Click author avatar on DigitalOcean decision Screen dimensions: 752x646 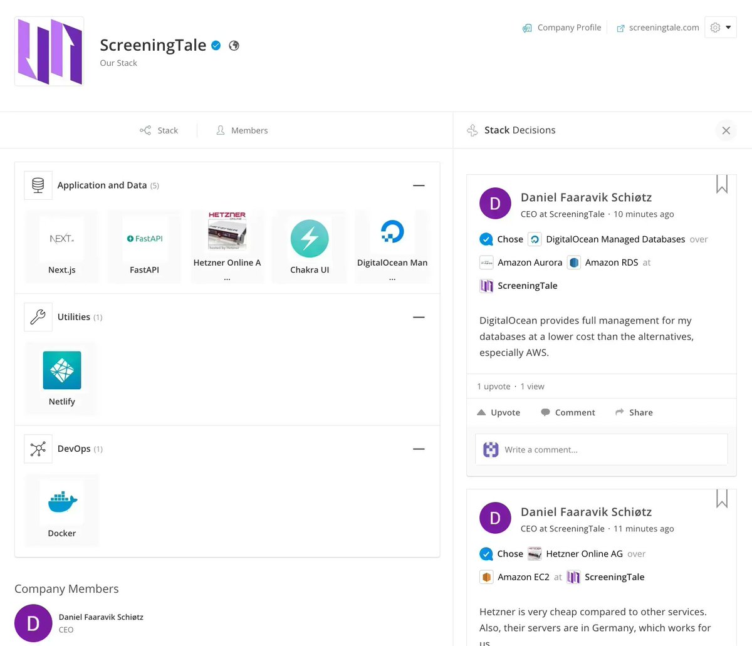coord(495,203)
